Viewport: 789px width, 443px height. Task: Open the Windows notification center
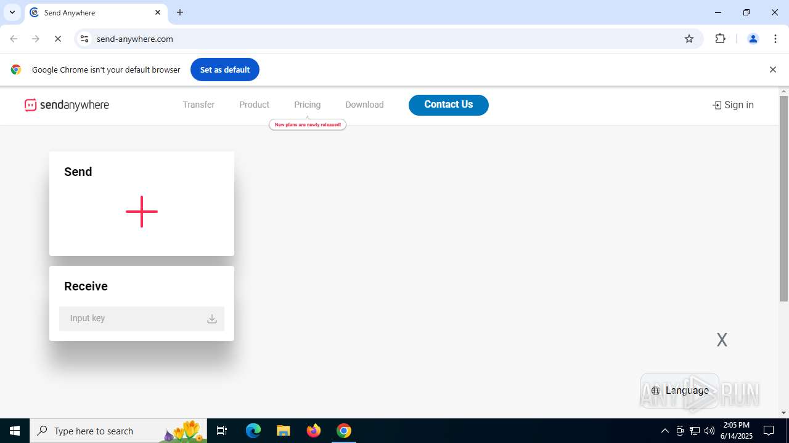[x=769, y=431]
